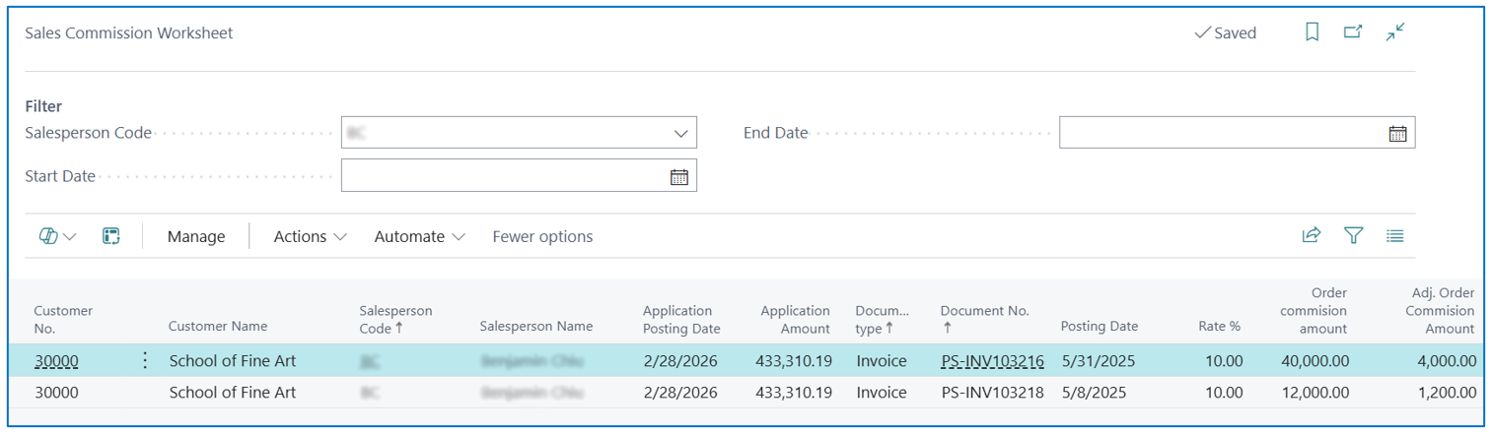The width and height of the screenshot is (1491, 433).
Task: Click the 4,000.00 adjusted commission cell
Action: pyautogui.click(x=1446, y=361)
